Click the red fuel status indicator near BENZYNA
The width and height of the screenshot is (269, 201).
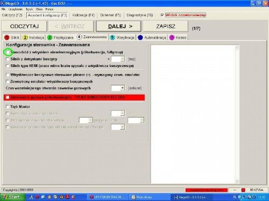tap(243, 190)
